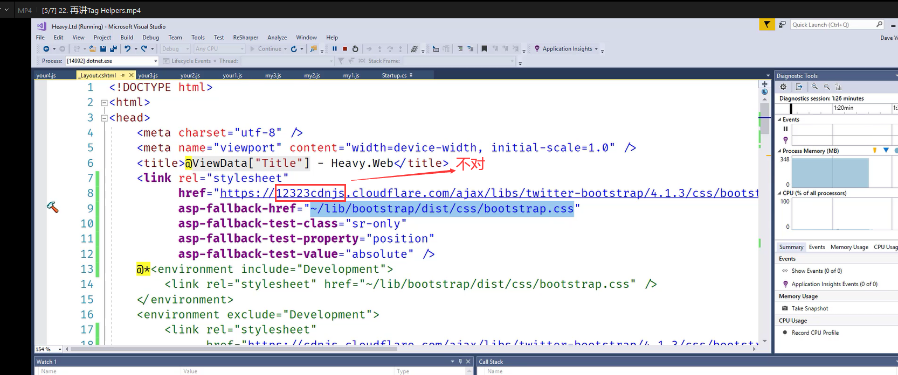Pause the debugger with Break All
This screenshot has height=375, width=898.
coord(335,49)
